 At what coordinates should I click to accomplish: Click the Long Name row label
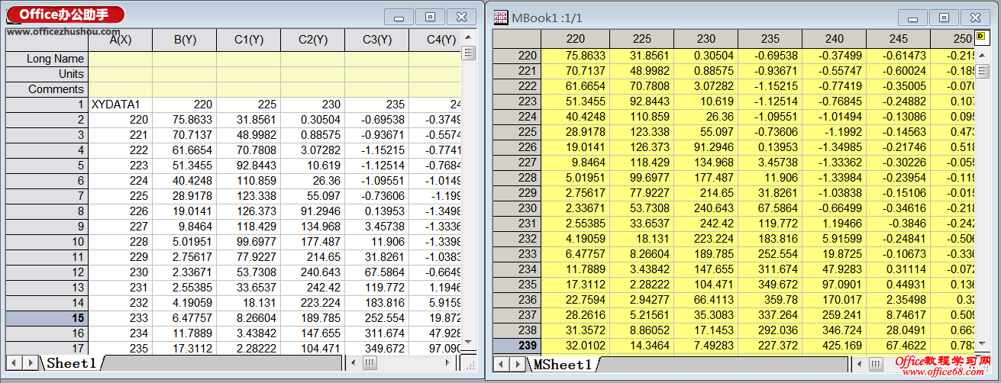coord(47,59)
